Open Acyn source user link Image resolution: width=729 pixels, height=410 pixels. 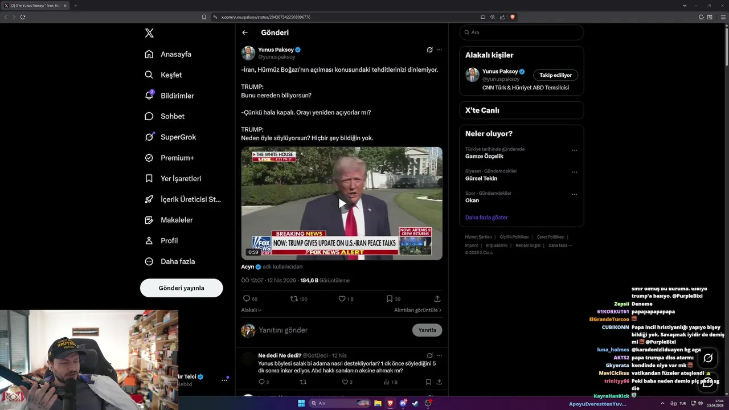(x=247, y=266)
